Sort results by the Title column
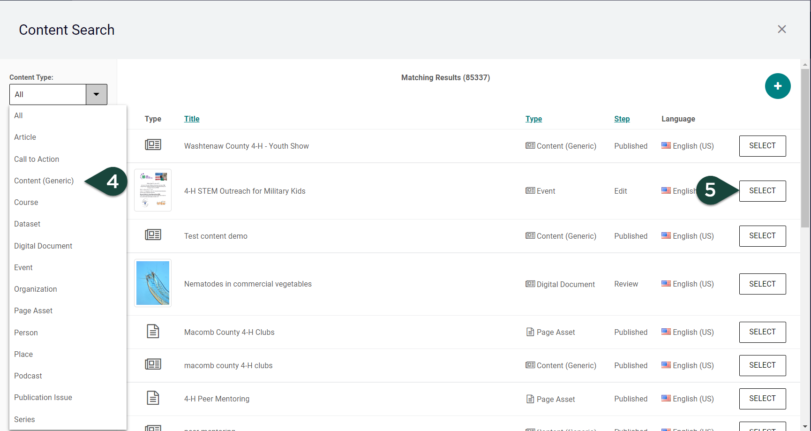811x431 pixels. pos(192,119)
